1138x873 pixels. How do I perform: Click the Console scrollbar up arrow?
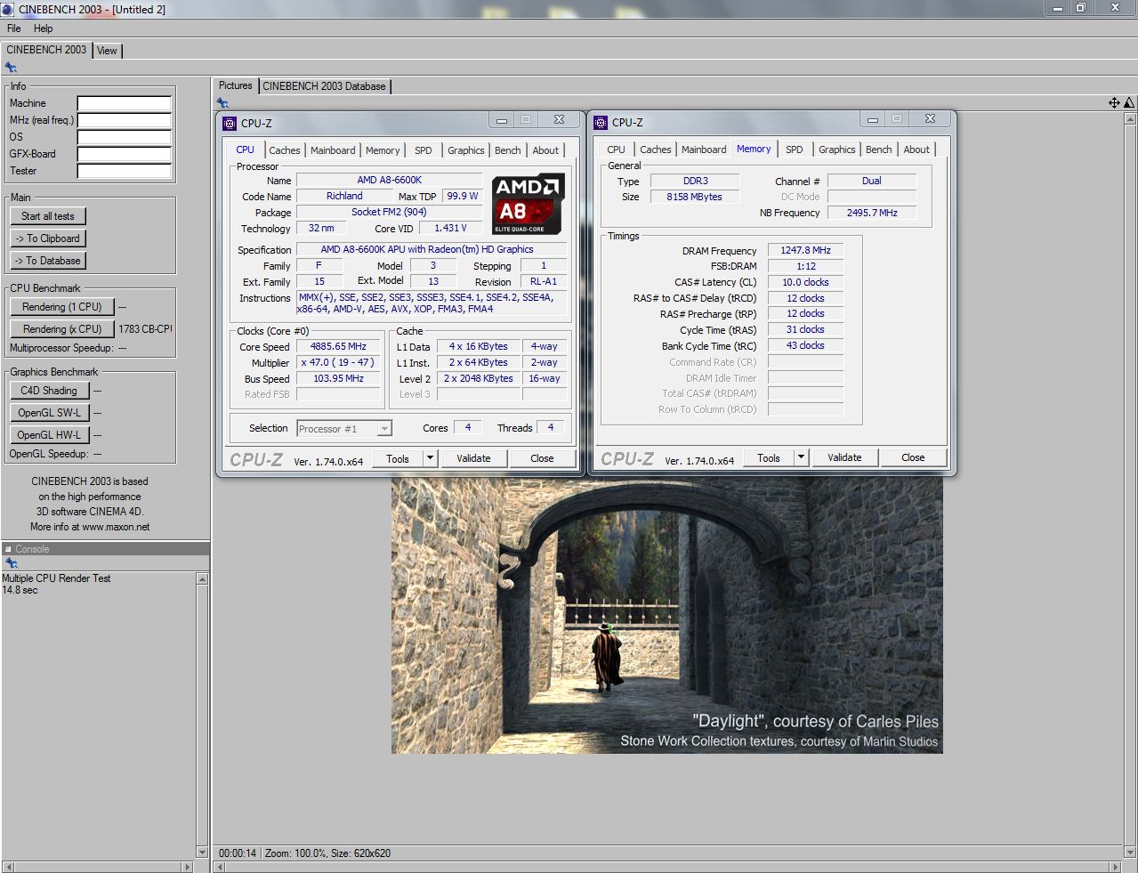point(202,579)
